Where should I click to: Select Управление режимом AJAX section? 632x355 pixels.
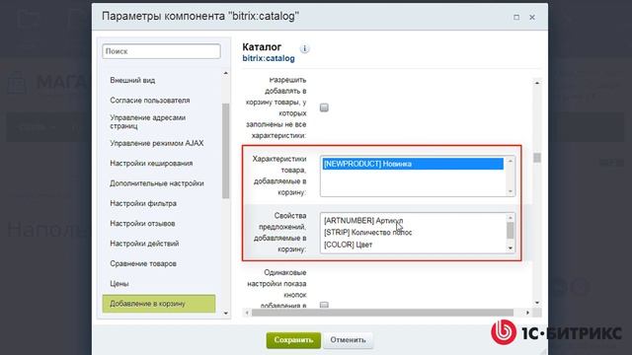[x=157, y=143]
